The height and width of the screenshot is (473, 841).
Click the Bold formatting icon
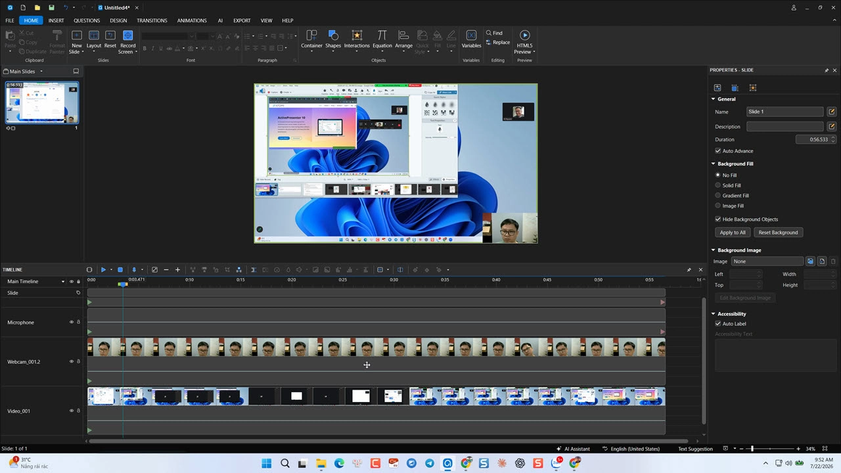[145, 48]
